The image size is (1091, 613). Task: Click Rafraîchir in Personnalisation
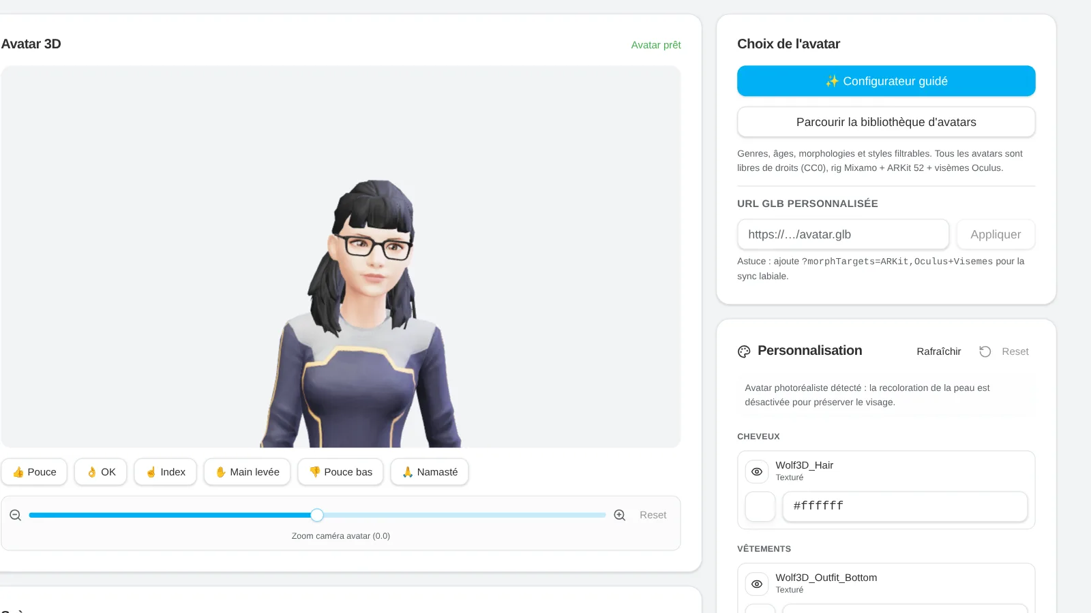pos(939,351)
